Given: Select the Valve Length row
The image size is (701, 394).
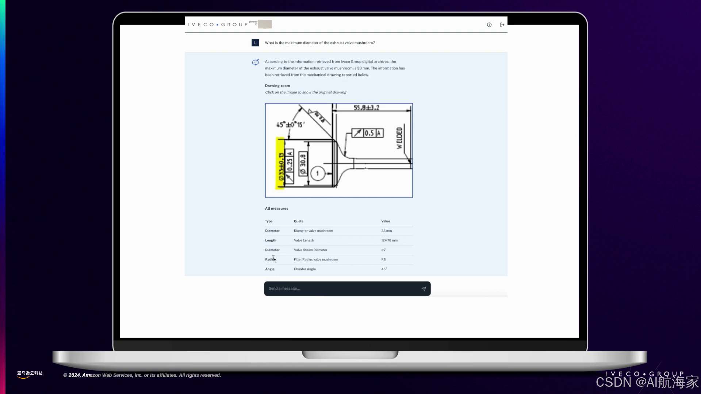Looking at the screenshot, I should [x=304, y=240].
